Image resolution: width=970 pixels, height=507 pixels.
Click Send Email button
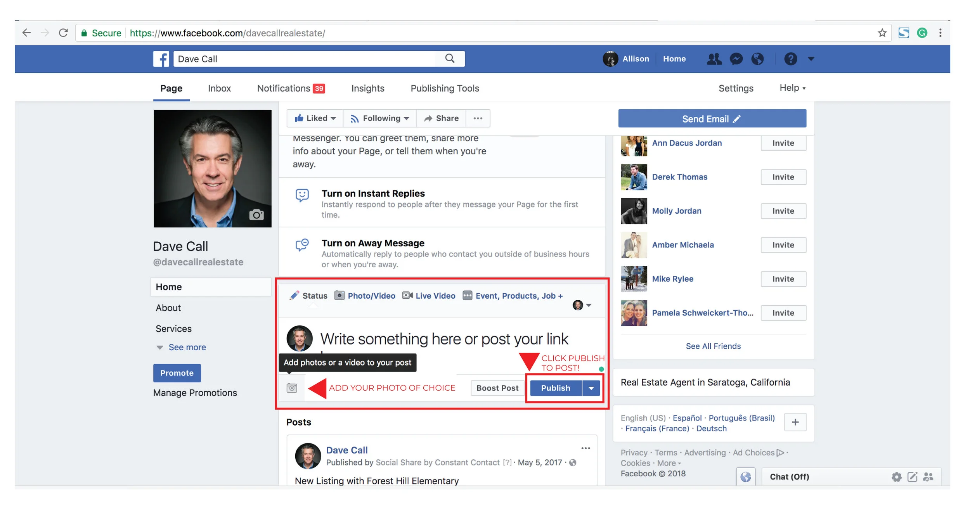[x=712, y=119]
